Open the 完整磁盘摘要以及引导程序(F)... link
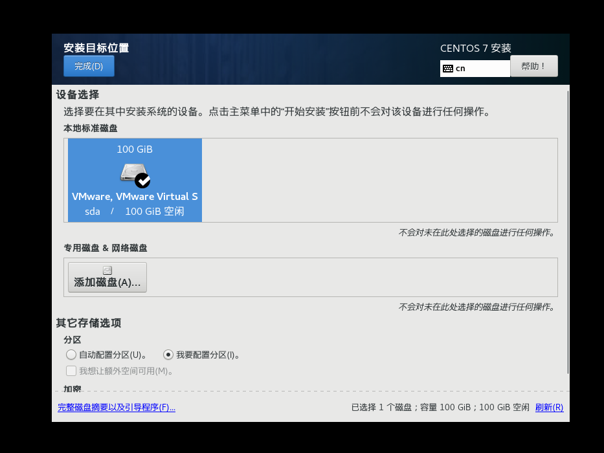This screenshot has height=453, width=604. [117, 407]
